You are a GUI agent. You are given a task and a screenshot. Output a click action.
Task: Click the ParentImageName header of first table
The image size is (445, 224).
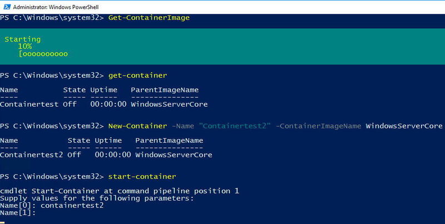tap(165, 89)
